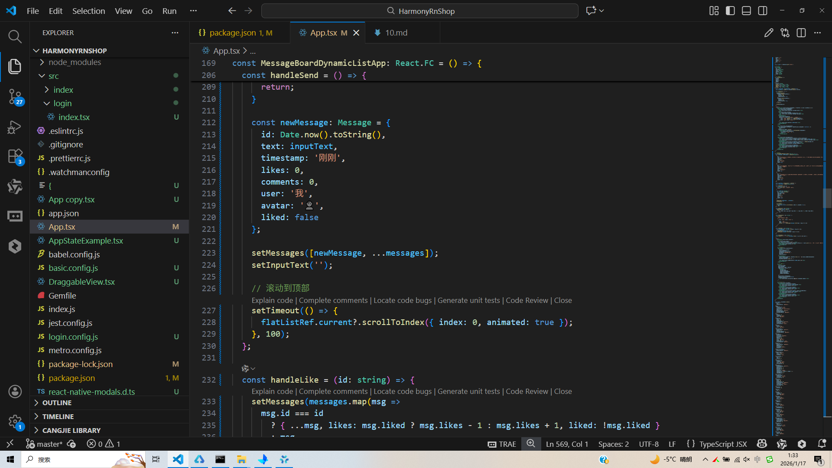This screenshot has height=468, width=832.
Task: Open the Run and Debug view
Action: point(15,127)
